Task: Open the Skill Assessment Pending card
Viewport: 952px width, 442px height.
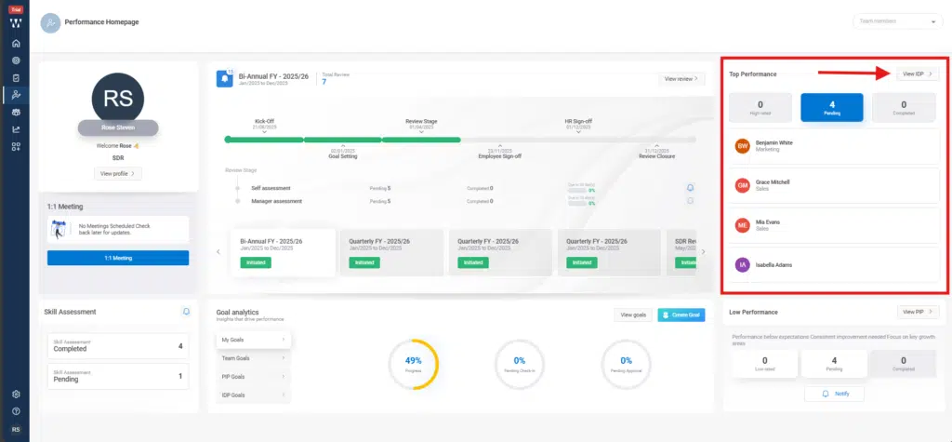Action: click(118, 376)
